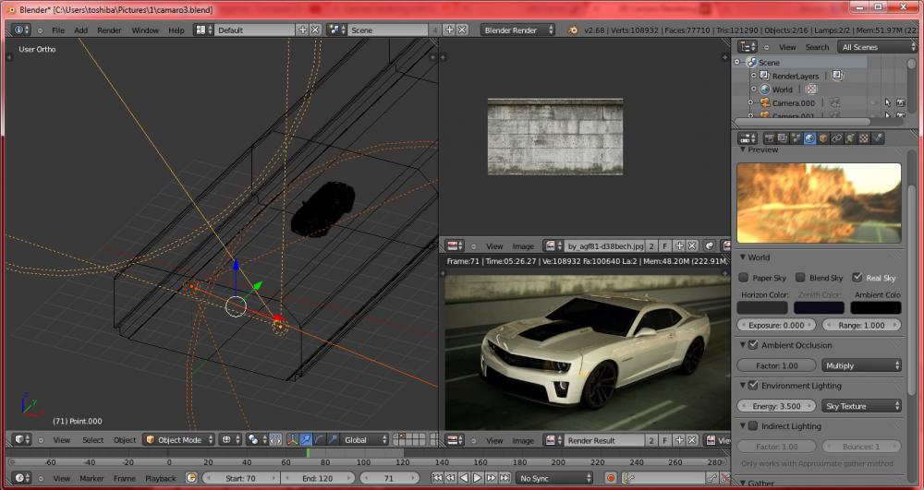Viewport: 924px width, 490px height.
Task: Enable the Paper Sky checkbox
Action: (x=744, y=277)
